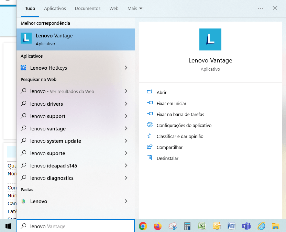
Task: Open Word from the taskbar
Action: (x=231, y=226)
